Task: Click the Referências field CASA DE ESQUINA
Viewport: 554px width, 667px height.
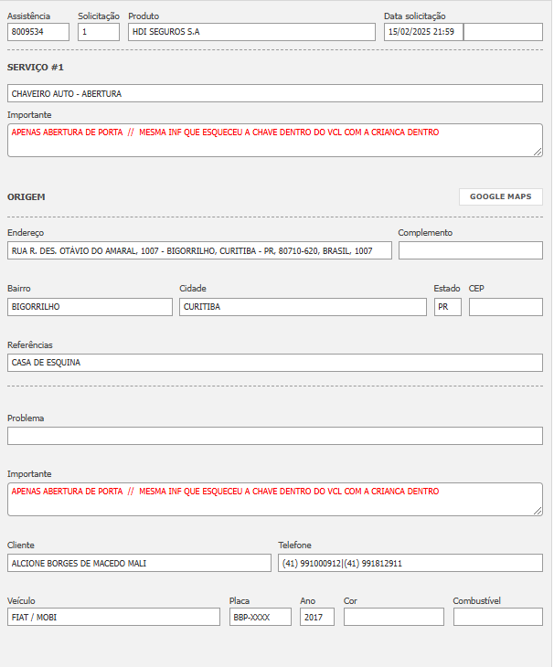Action: pyautogui.click(x=274, y=363)
